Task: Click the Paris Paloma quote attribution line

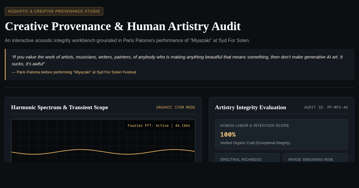Action: click(x=74, y=72)
